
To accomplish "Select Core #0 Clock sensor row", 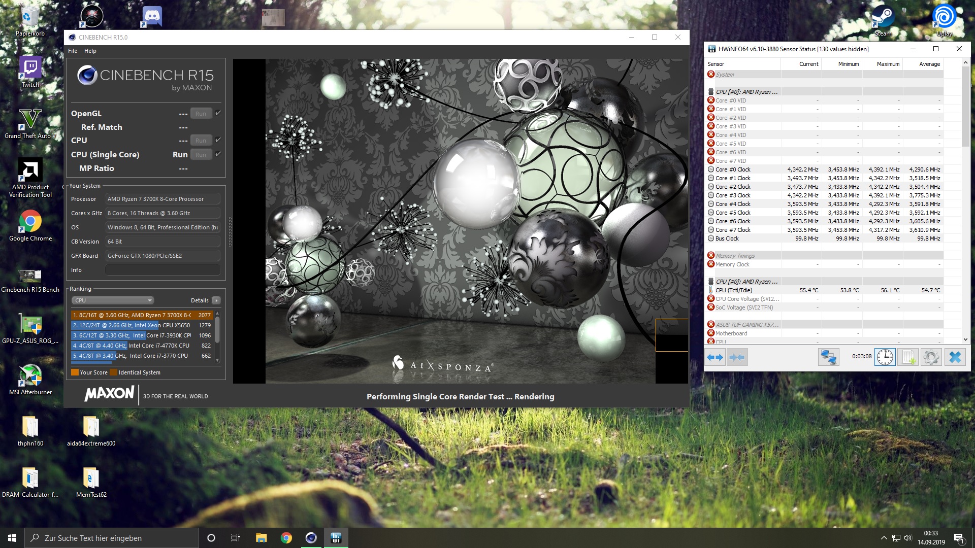I will pos(825,169).
